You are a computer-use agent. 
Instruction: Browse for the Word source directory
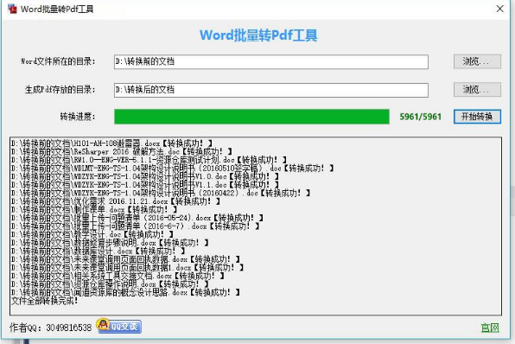pyautogui.click(x=477, y=61)
